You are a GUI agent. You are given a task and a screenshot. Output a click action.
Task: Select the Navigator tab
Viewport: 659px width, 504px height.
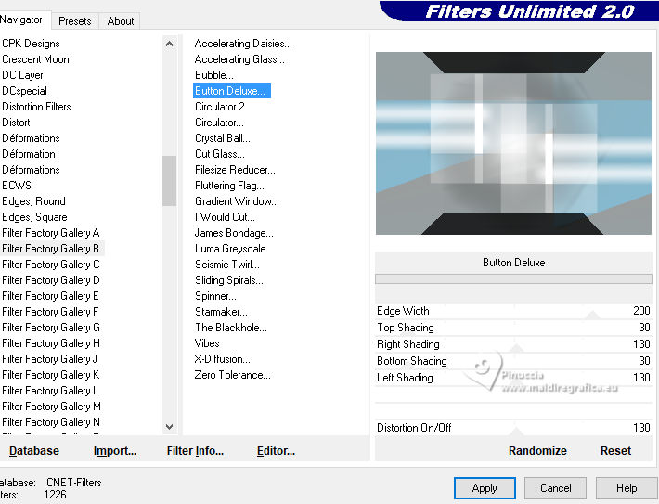(x=21, y=19)
